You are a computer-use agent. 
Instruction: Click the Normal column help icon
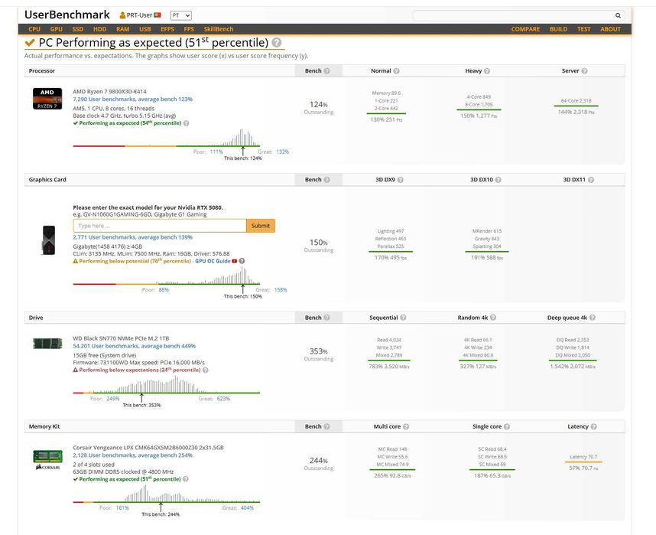click(x=396, y=71)
